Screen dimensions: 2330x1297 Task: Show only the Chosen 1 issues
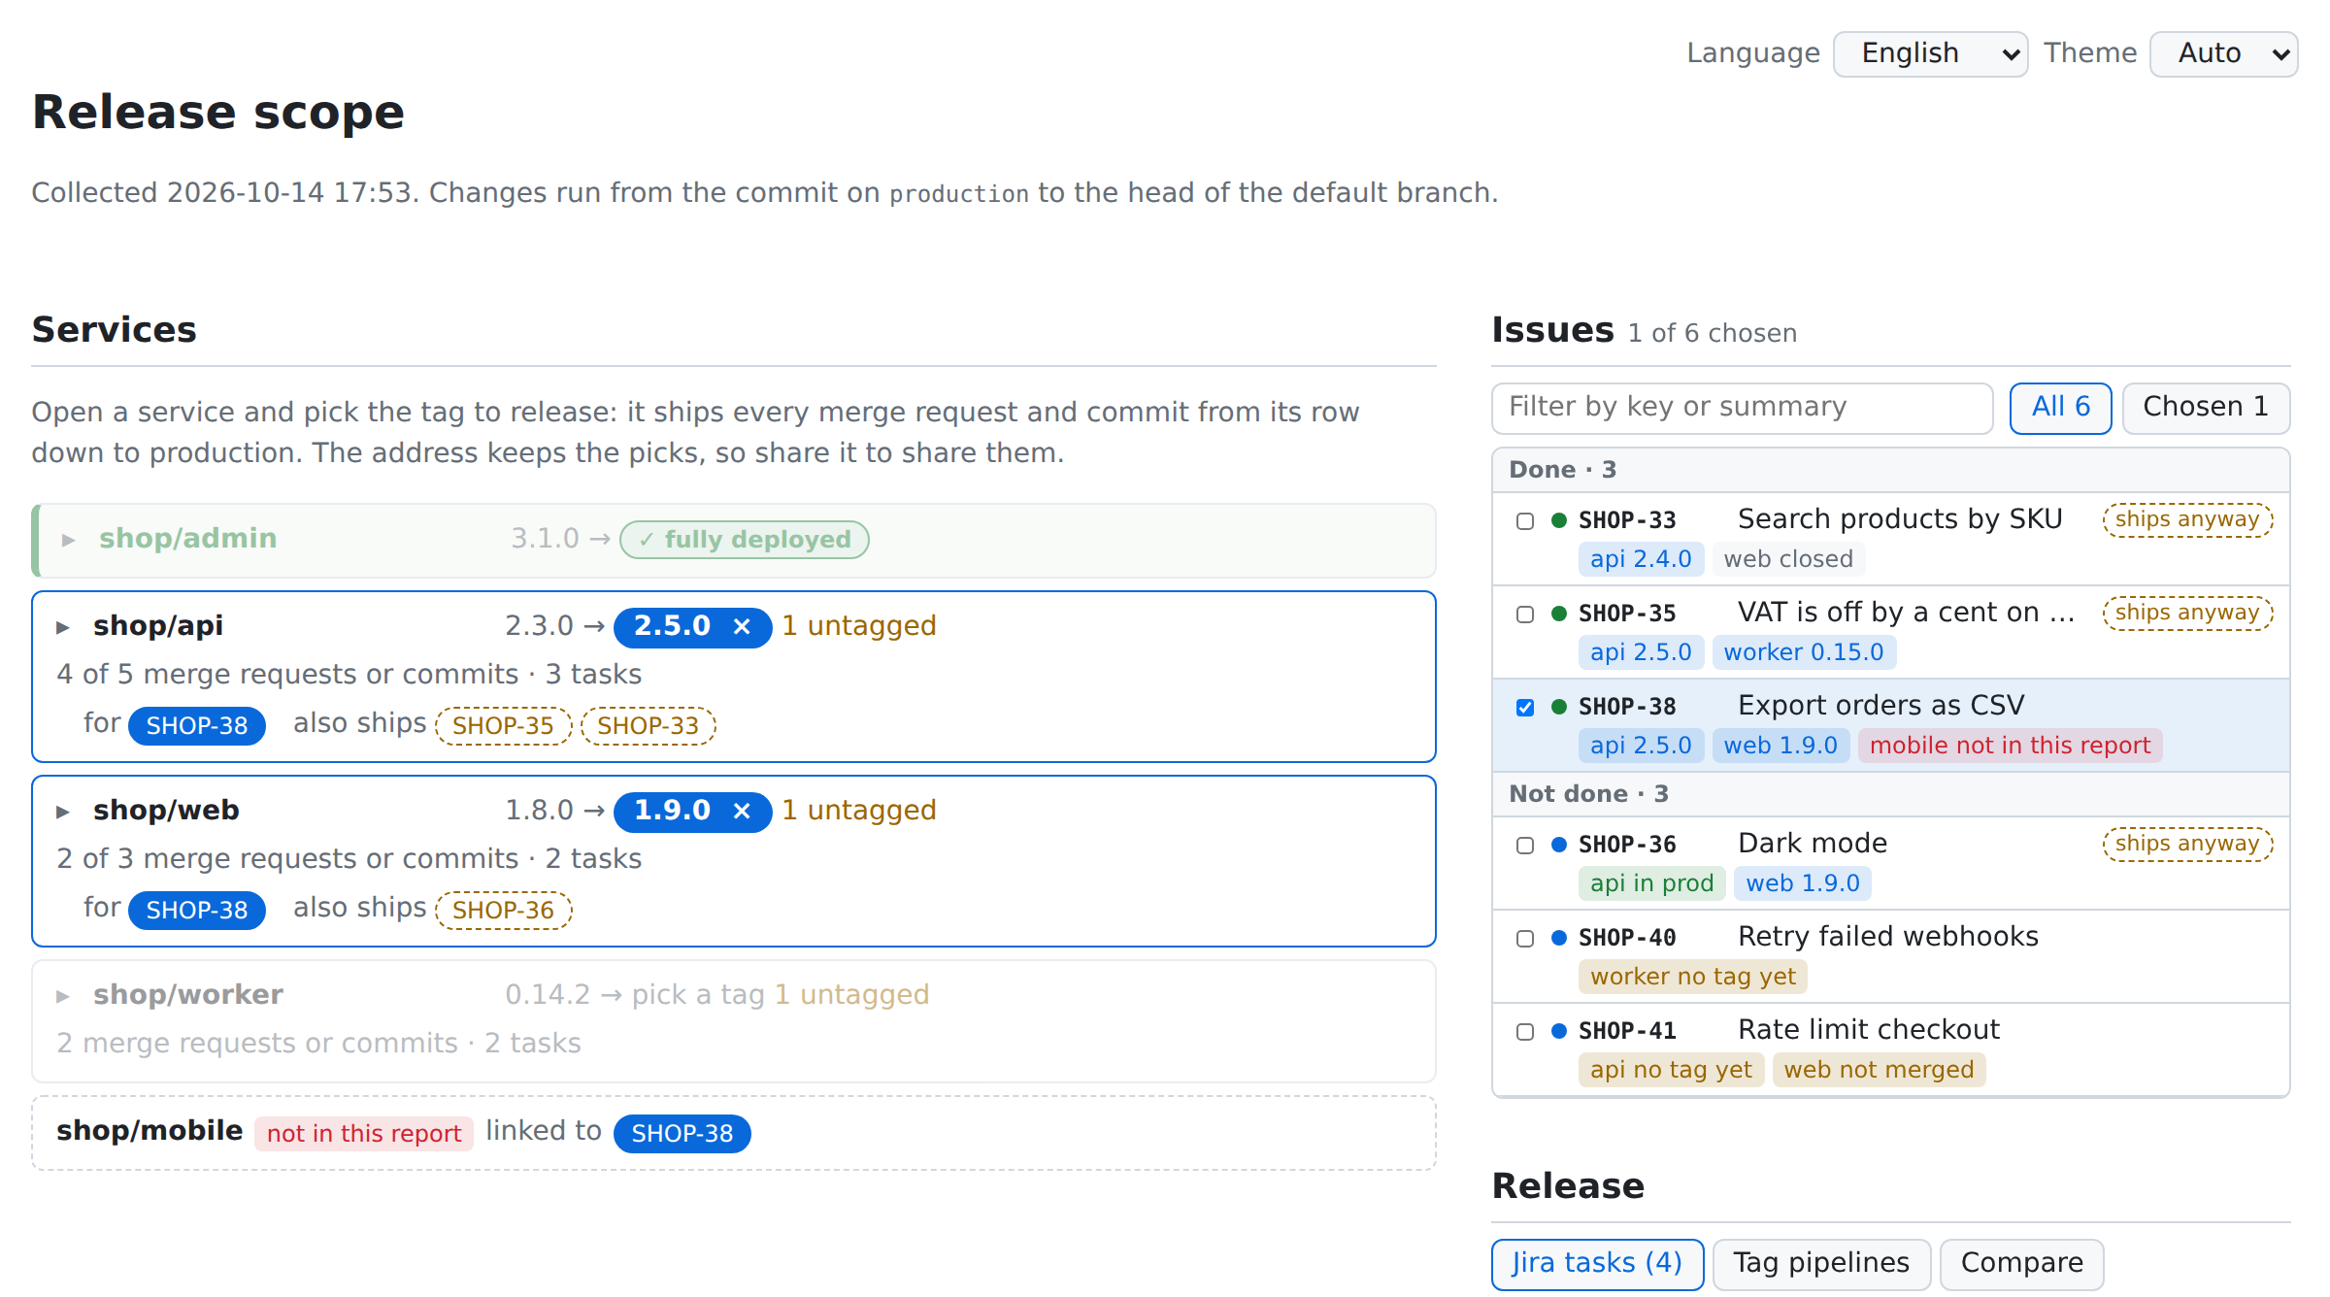click(x=2206, y=408)
